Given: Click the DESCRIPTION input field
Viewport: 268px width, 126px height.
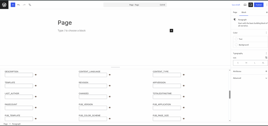Looking at the screenshot, I should pos(19,75).
